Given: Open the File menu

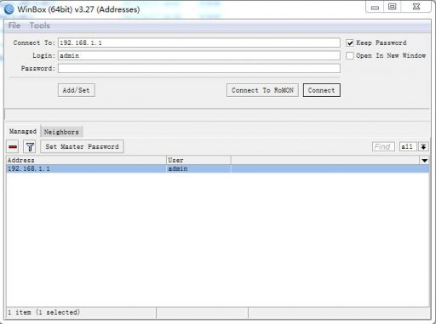Looking at the screenshot, I should point(14,26).
